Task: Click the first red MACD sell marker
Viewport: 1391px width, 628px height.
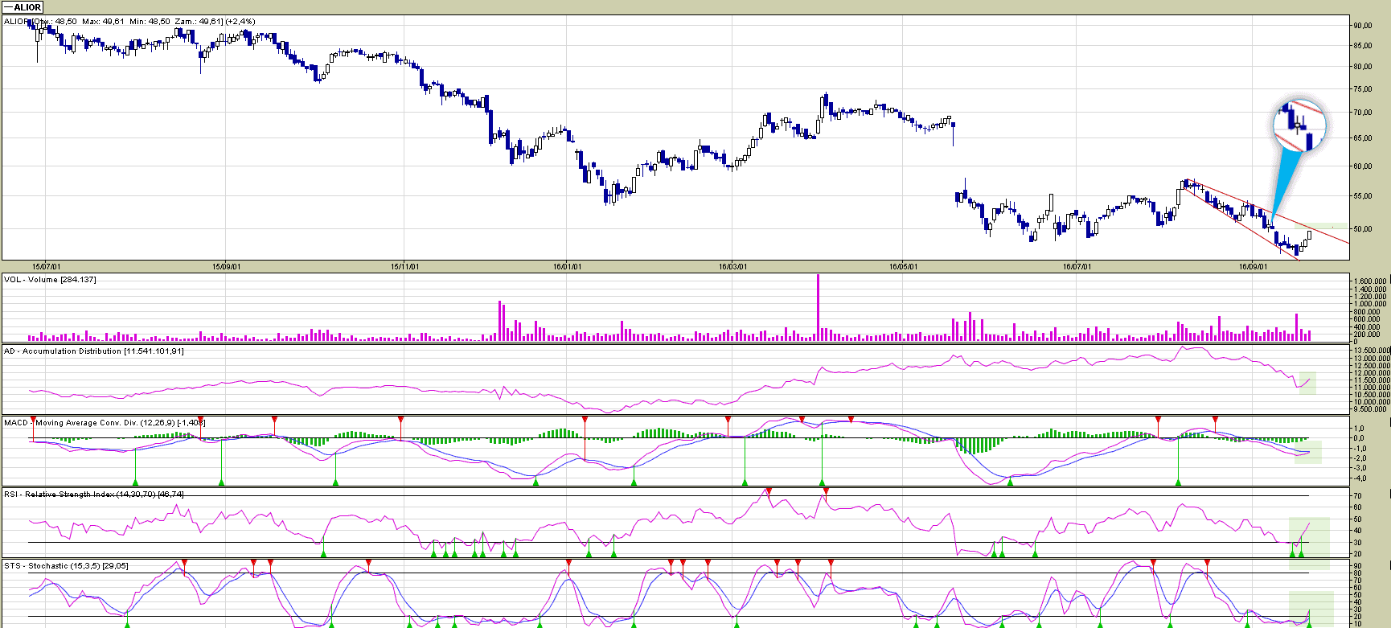Action: click(x=33, y=420)
